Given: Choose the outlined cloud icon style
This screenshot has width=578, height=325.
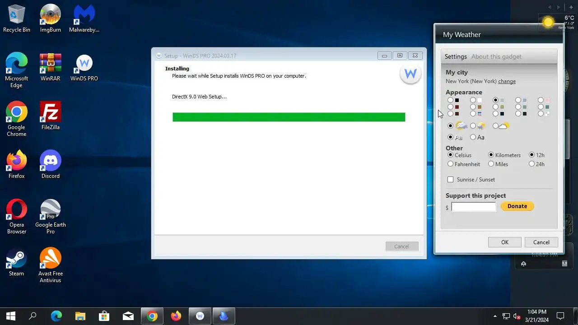Looking at the screenshot, I should (495, 126).
